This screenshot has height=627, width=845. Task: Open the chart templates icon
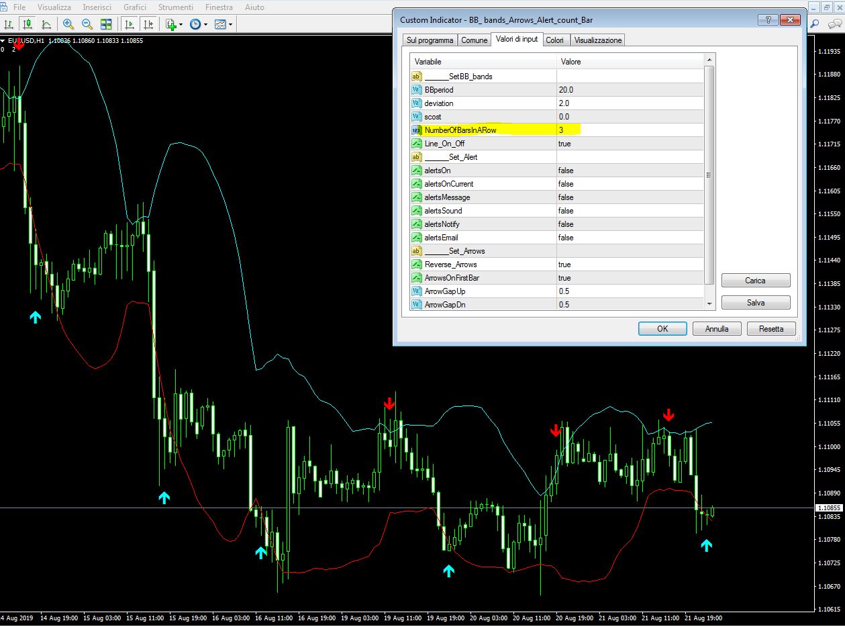220,24
